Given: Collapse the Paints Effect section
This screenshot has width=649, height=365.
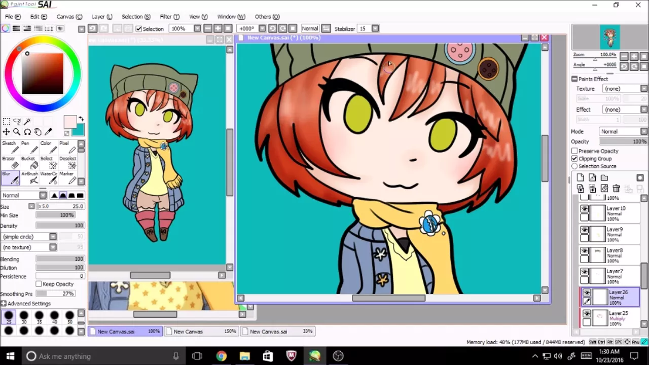Looking at the screenshot, I should [574, 79].
